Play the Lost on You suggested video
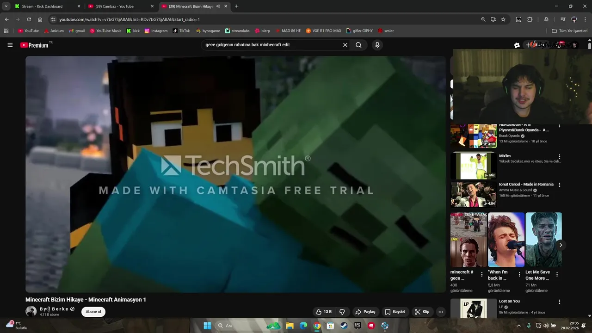The width and height of the screenshot is (592, 333). pos(474,309)
